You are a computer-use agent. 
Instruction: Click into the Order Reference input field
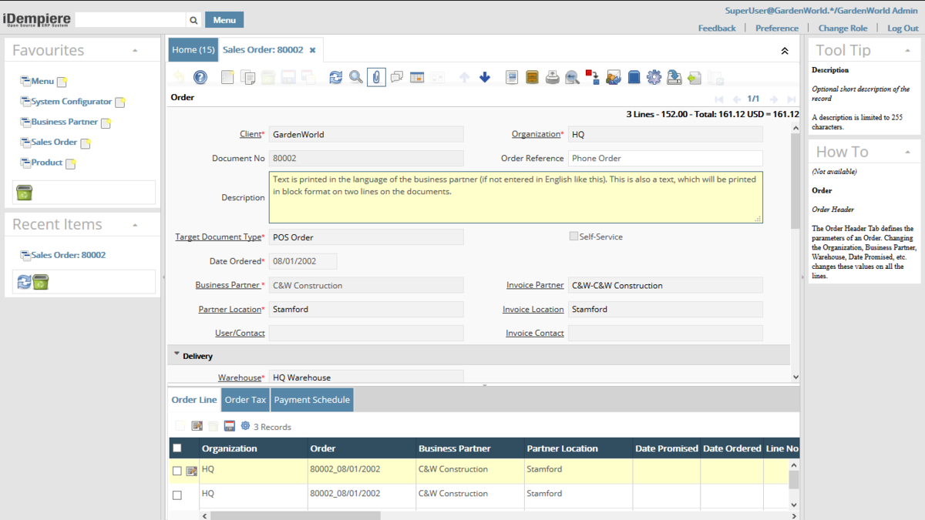(665, 159)
